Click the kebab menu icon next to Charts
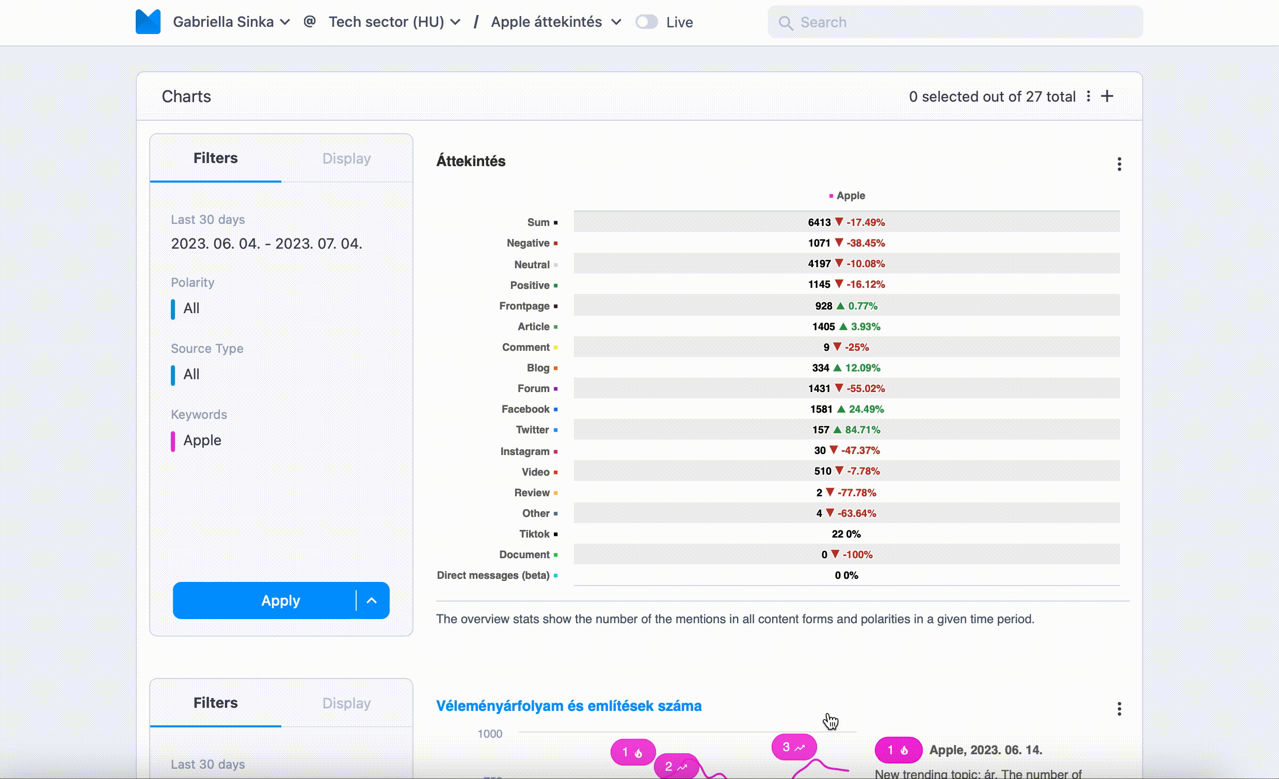This screenshot has width=1279, height=779. click(x=1089, y=96)
